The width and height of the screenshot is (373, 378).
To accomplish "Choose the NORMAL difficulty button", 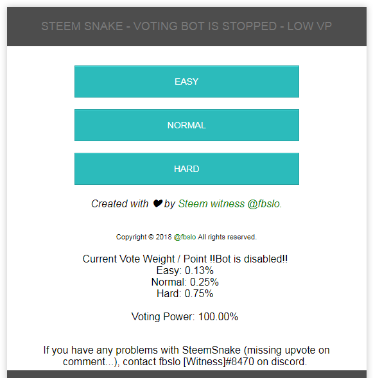I will tap(187, 125).
